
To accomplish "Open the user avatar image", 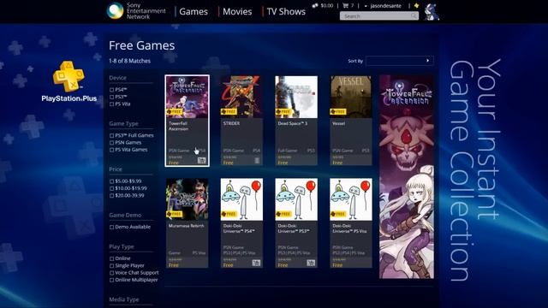I will pyautogui.click(x=432, y=11).
